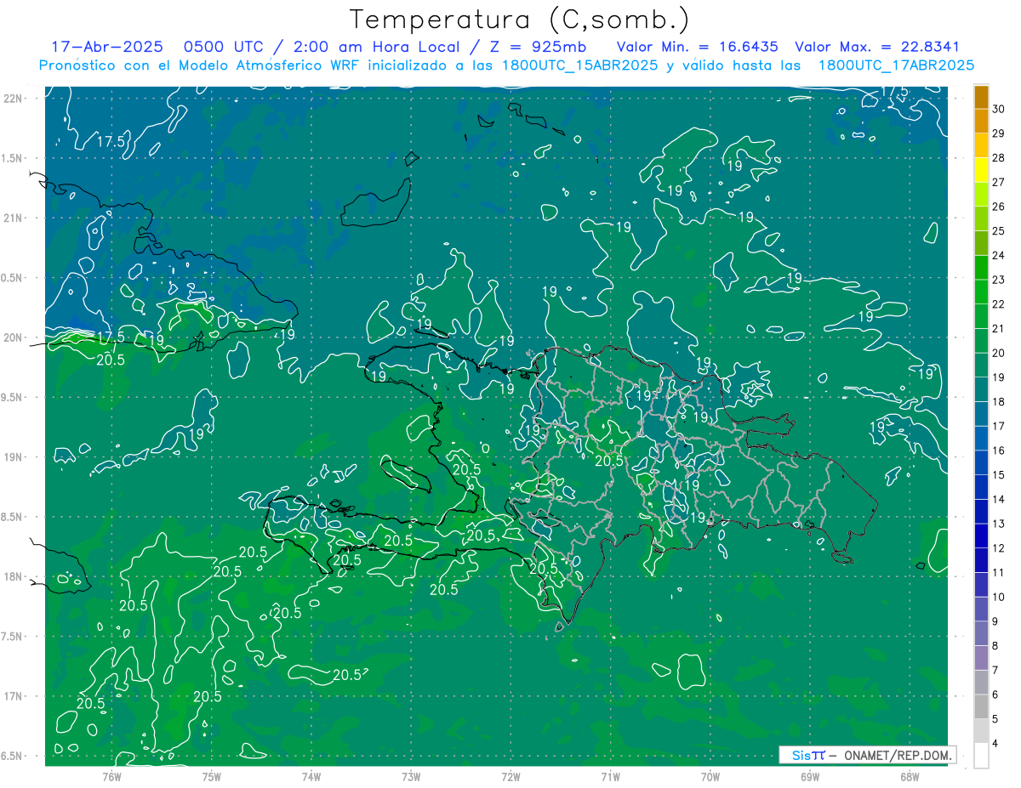The width and height of the screenshot is (1021, 788).
Task: Click legend value 29
Action: pos(999,133)
